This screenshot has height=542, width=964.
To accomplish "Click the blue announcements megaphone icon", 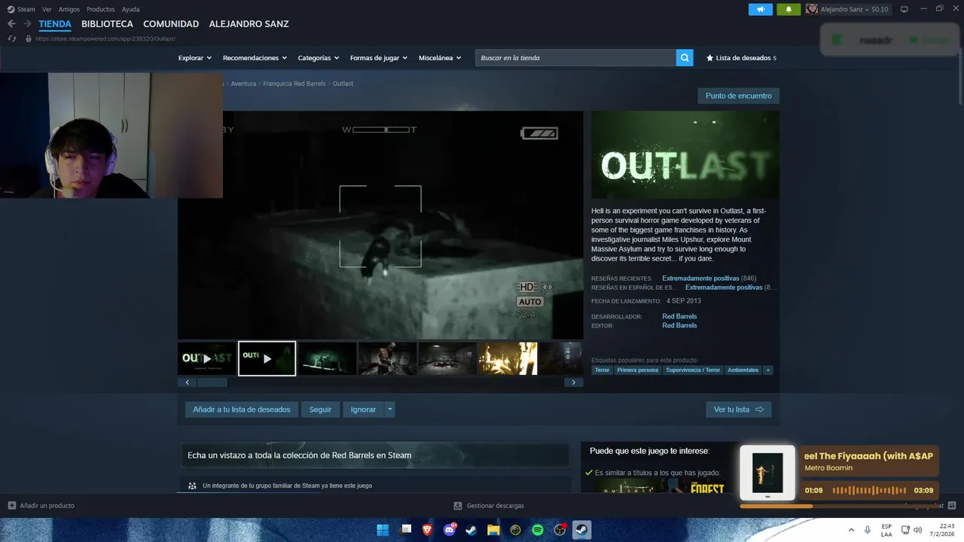I will click(x=761, y=9).
